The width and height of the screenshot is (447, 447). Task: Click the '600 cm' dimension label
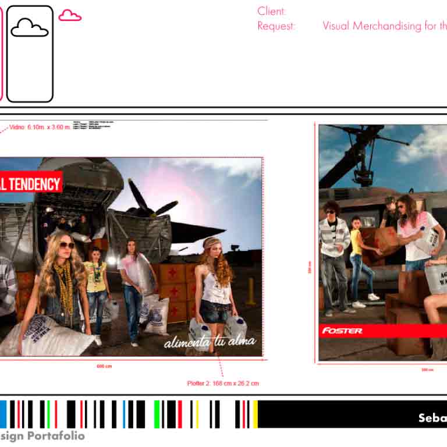[x=105, y=366]
